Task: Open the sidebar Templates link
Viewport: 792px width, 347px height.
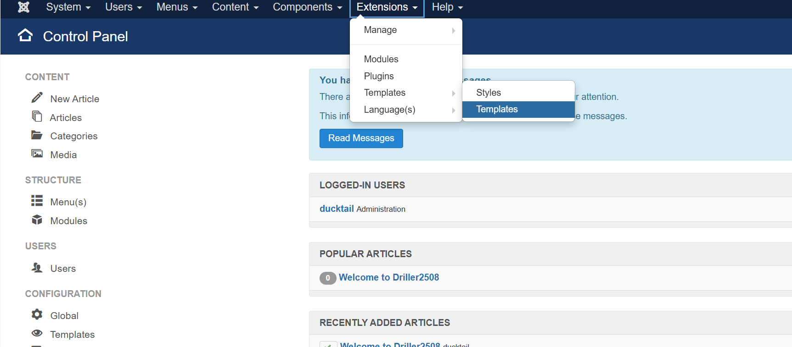Action: pyautogui.click(x=73, y=335)
